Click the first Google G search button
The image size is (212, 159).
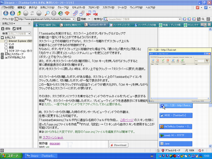[x=184, y=19]
